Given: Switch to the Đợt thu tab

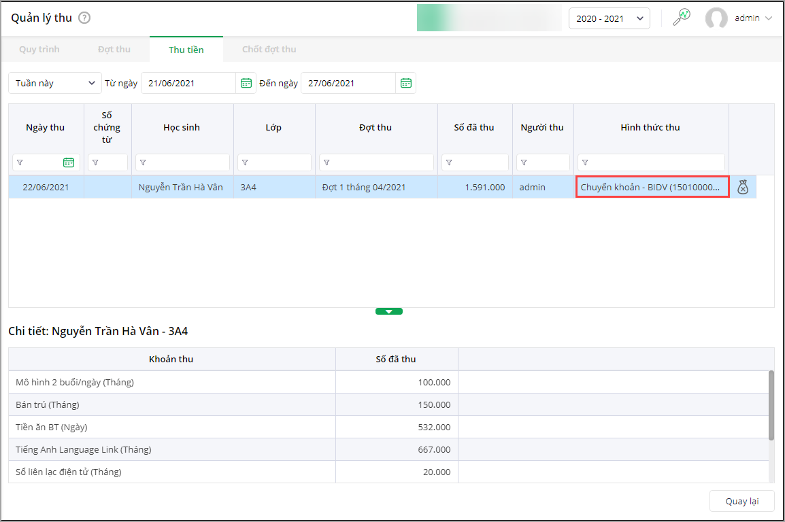Looking at the screenshot, I should click(x=114, y=50).
